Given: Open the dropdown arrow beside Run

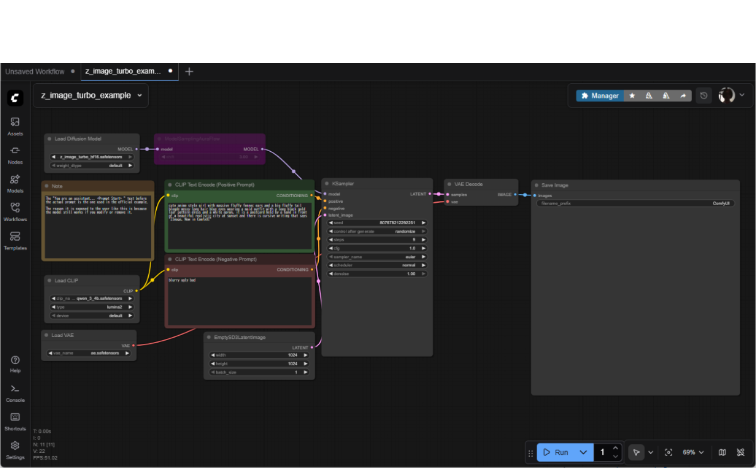Looking at the screenshot, I should coord(583,452).
